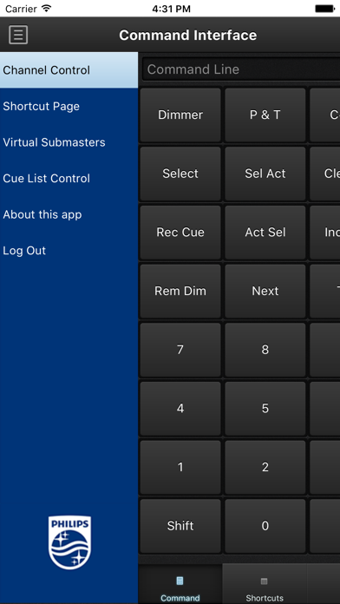Choose About this app
This screenshot has height=604, width=340.
[69, 214]
